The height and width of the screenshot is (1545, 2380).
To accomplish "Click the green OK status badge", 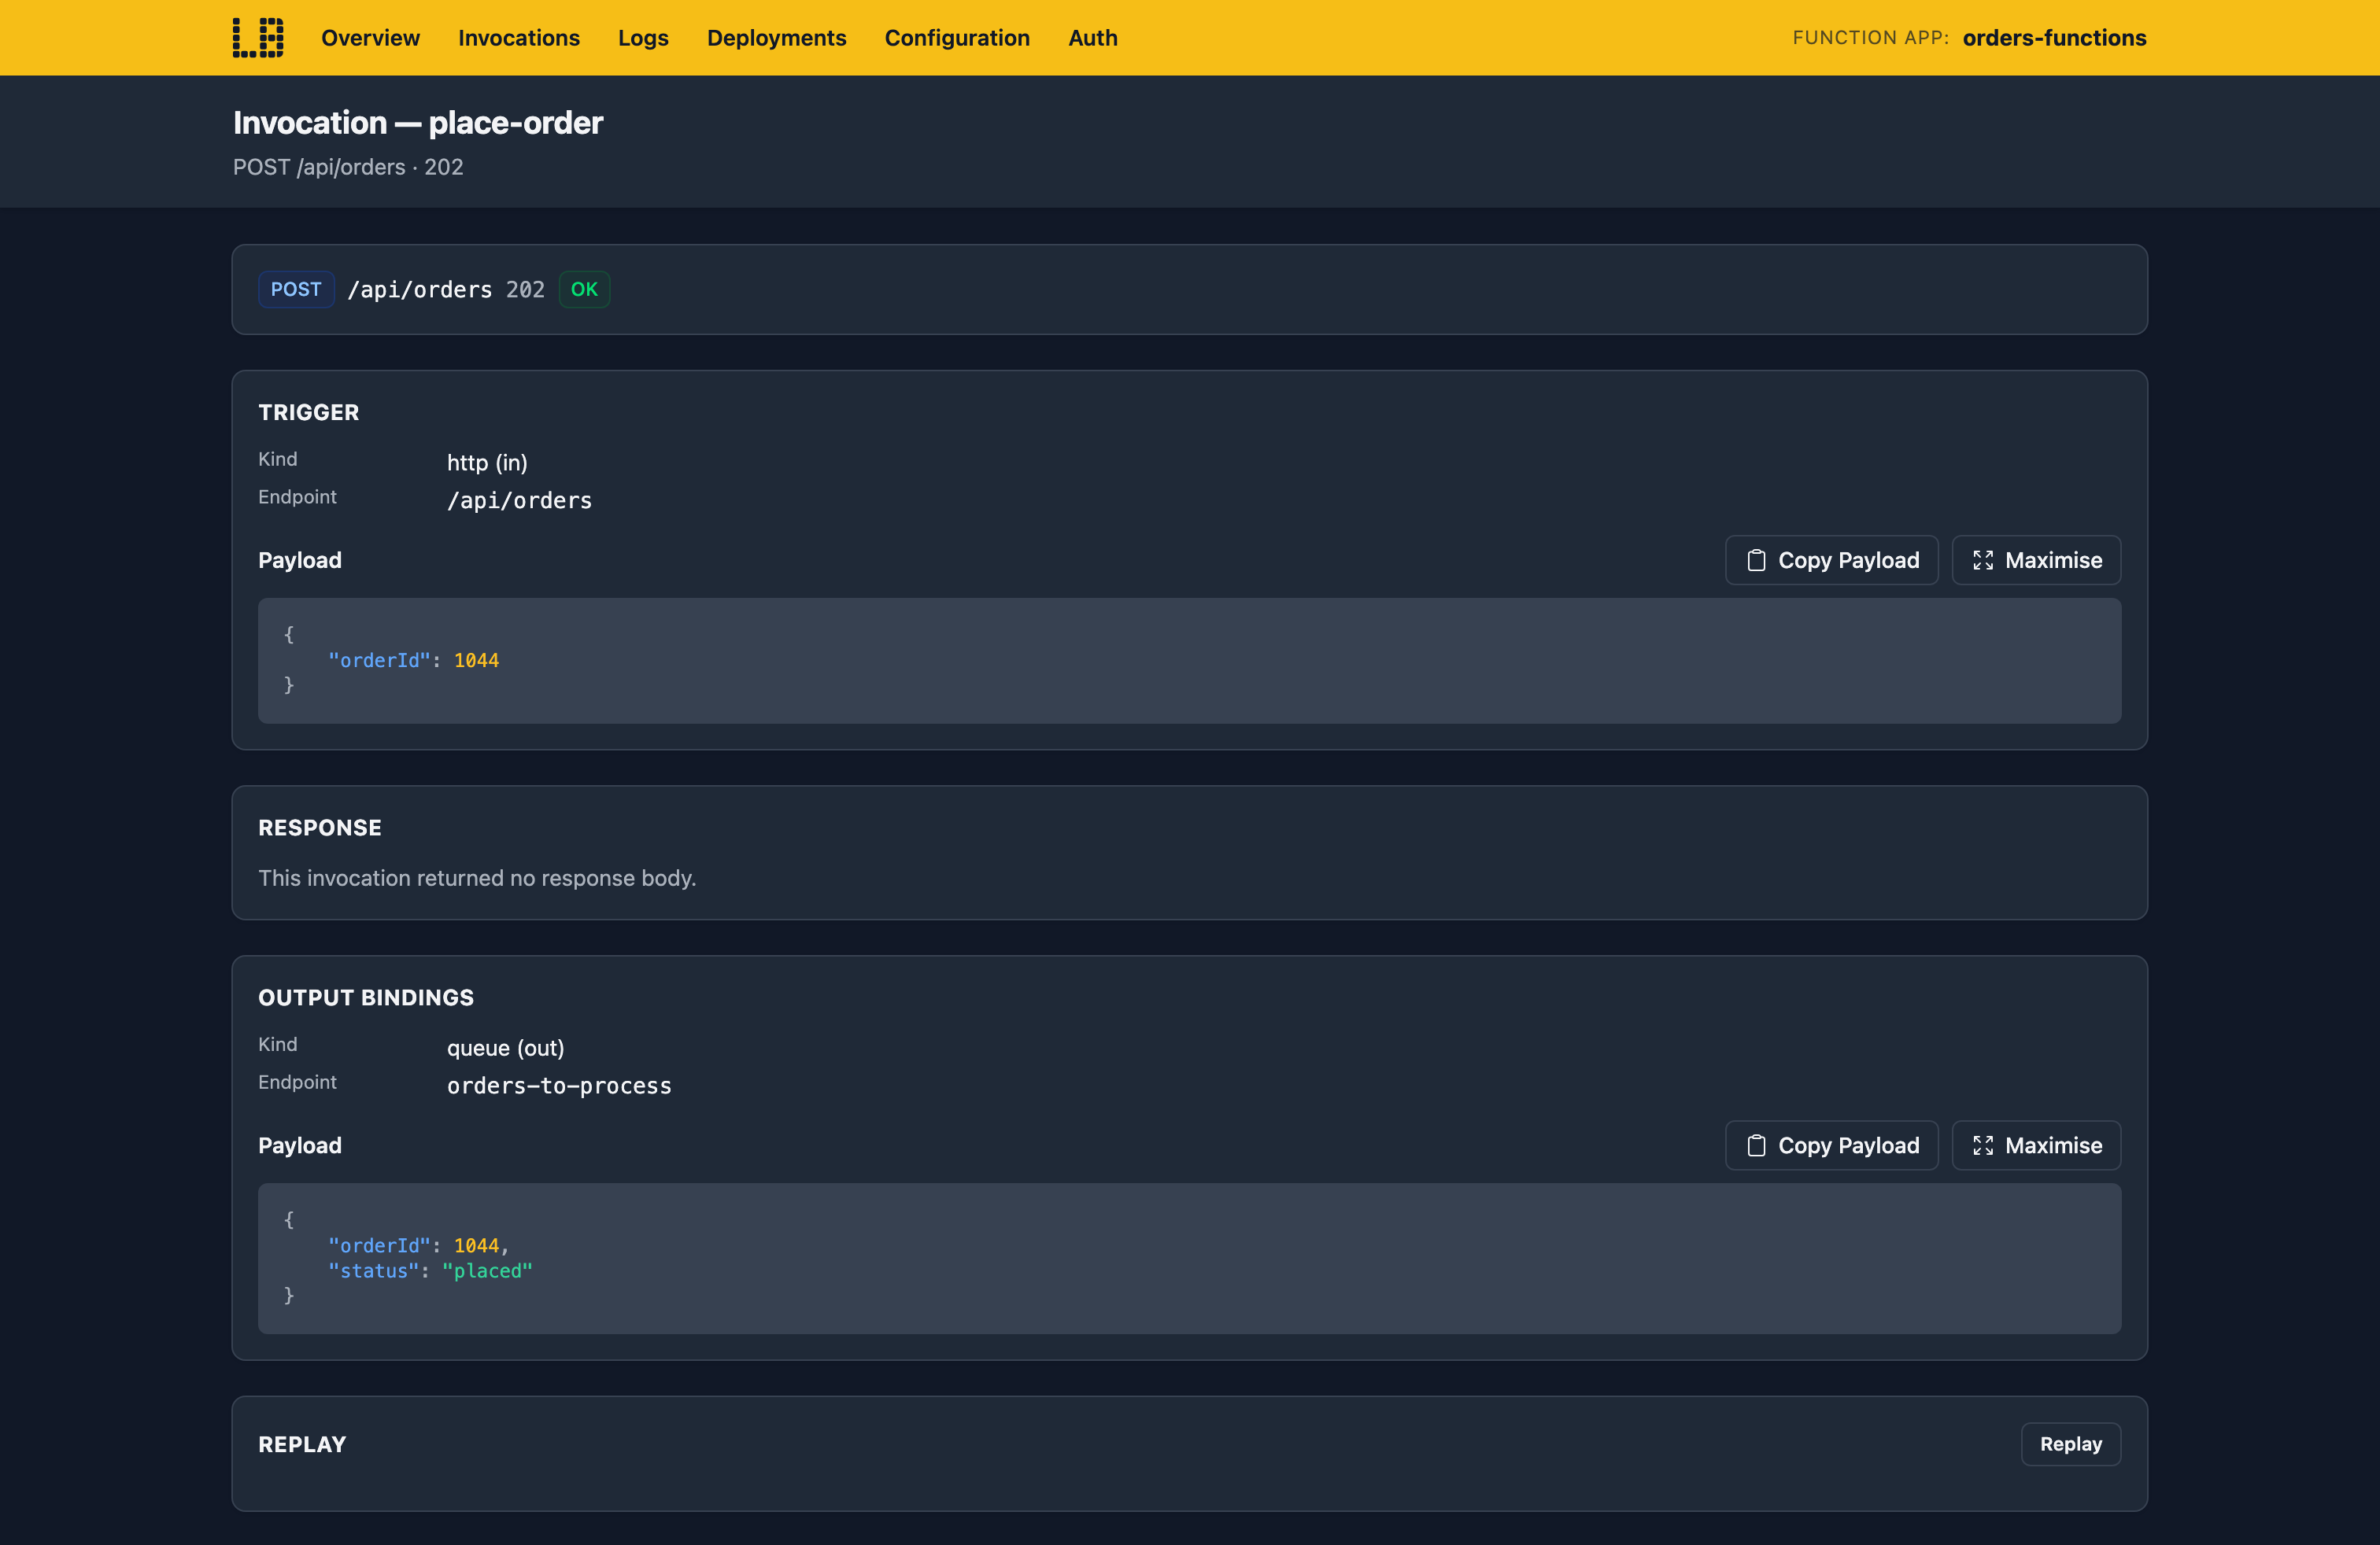I will pyautogui.click(x=584, y=289).
